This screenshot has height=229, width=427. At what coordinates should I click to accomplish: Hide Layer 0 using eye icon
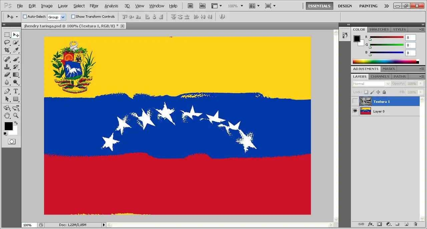click(355, 111)
